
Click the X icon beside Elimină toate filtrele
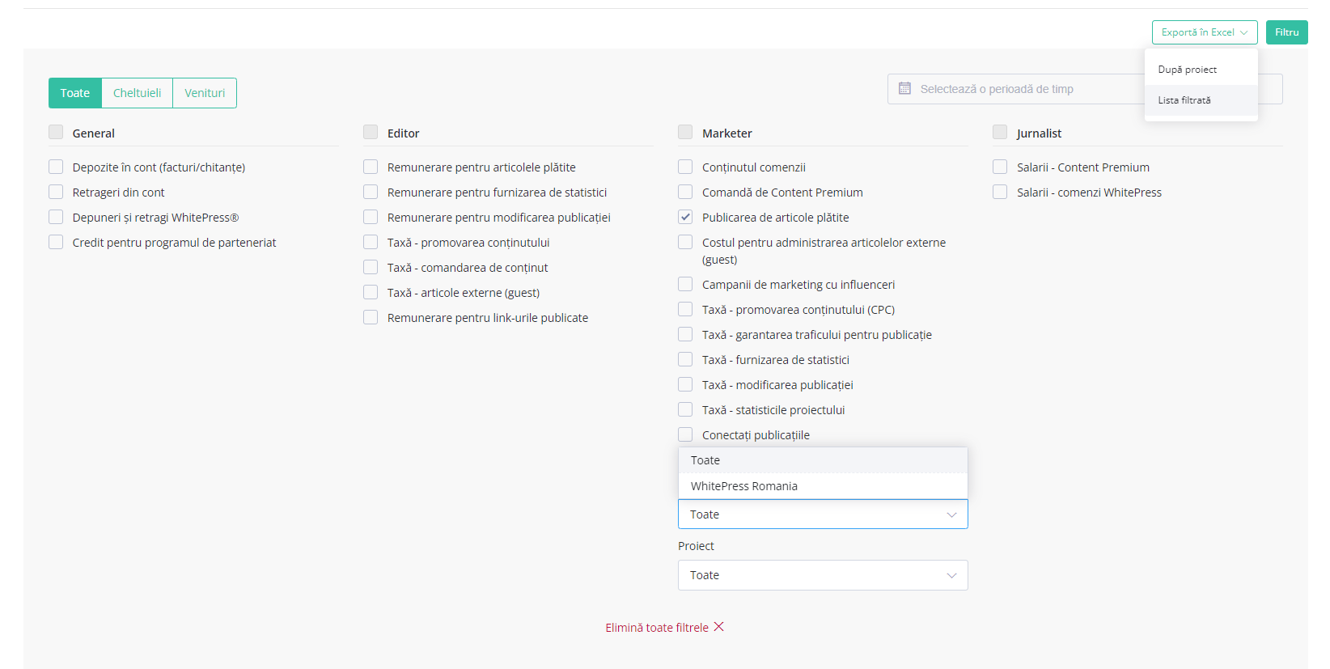tap(719, 627)
